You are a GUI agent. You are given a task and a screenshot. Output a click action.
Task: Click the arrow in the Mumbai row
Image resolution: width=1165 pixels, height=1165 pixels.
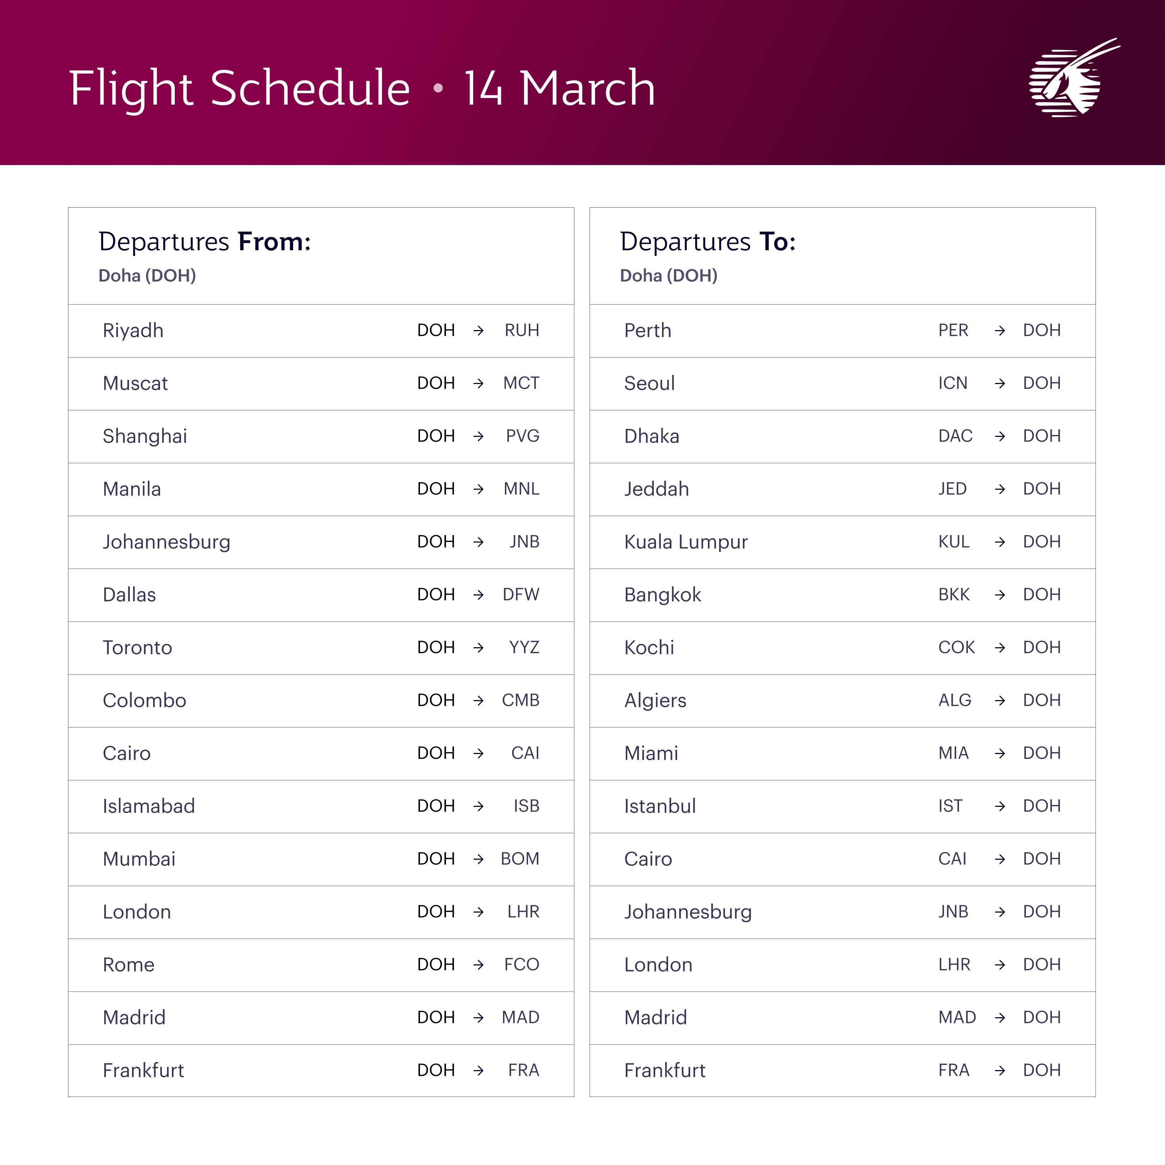pos(478,859)
